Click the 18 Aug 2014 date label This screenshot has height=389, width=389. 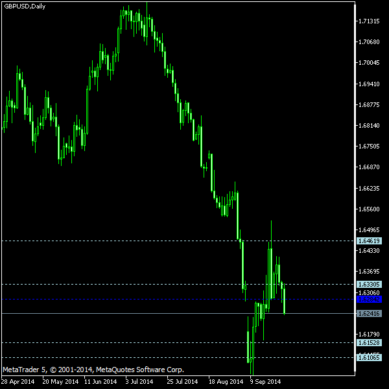coord(226,382)
